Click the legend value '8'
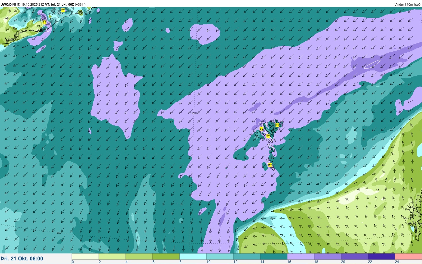This screenshot has height=264, width=422. (x=180, y=262)
